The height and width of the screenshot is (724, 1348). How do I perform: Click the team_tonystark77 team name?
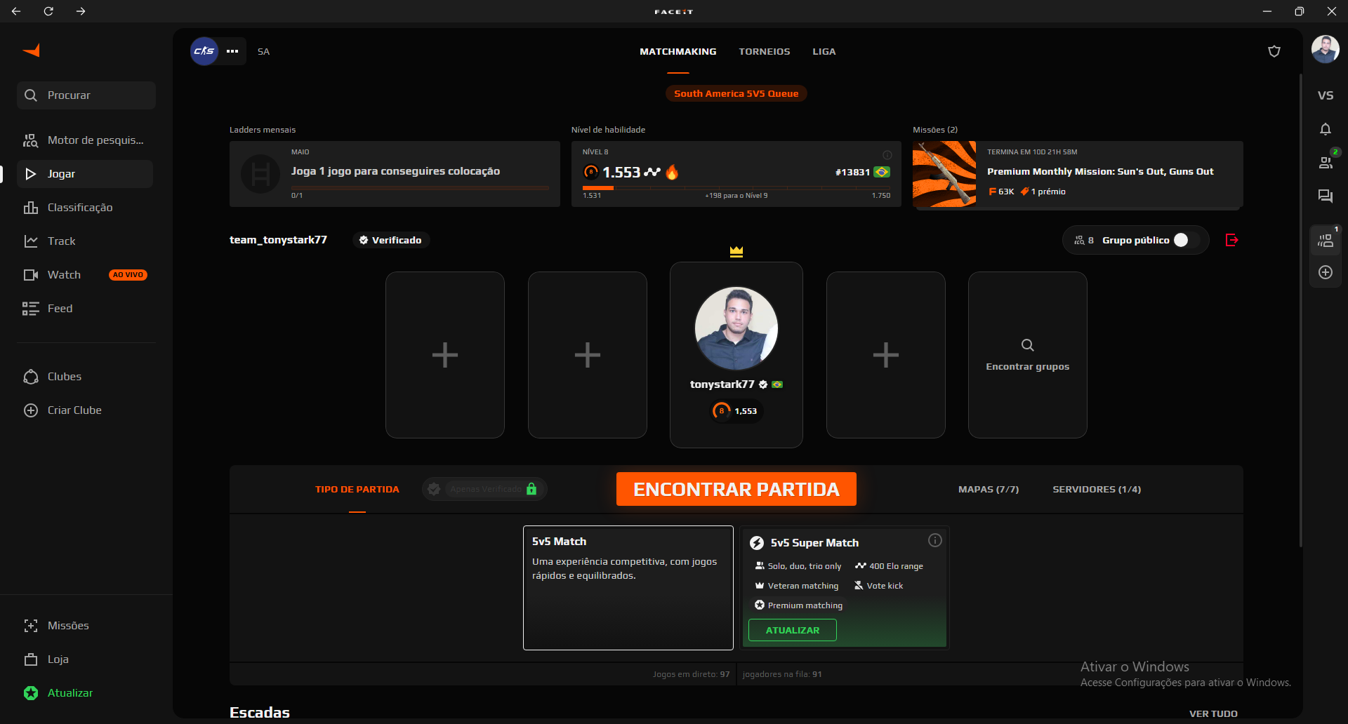pos(278,240)
